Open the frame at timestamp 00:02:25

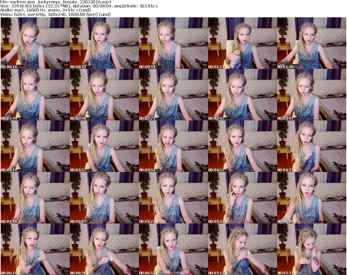click(x=173, y=95)
